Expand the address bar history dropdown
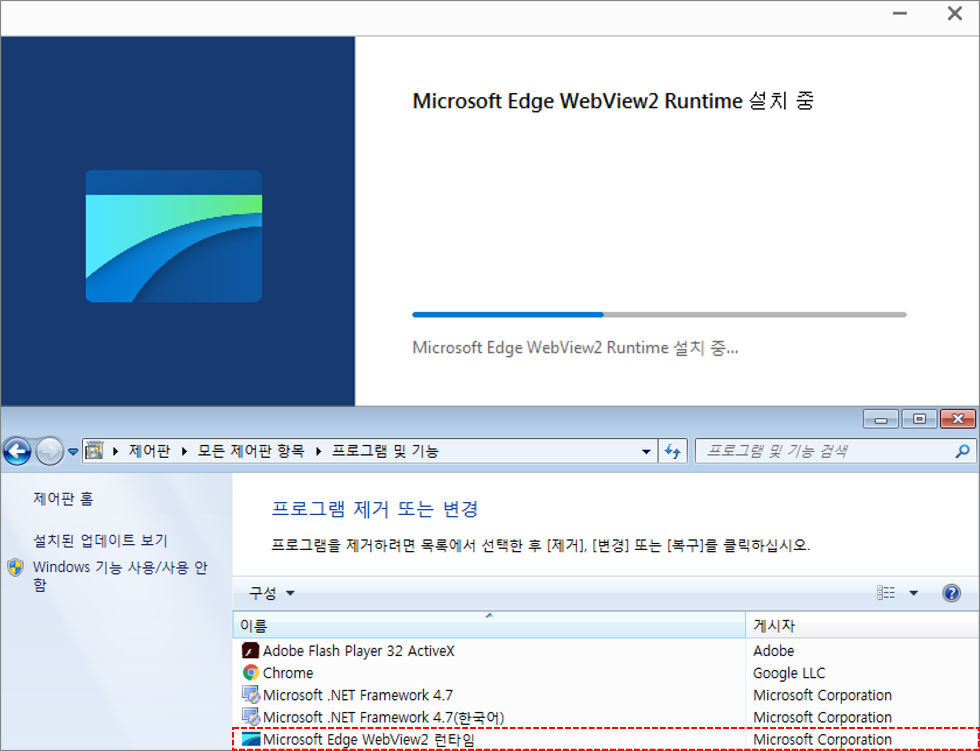Screen dimensions: 980x751 coord(646,451)
